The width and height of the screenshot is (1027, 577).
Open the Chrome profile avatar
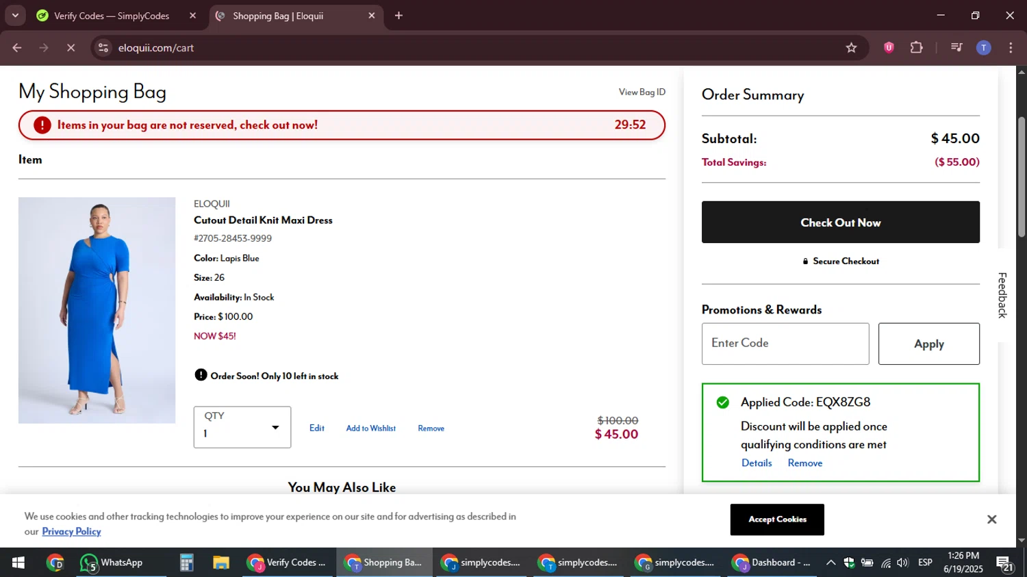(983, 48)
